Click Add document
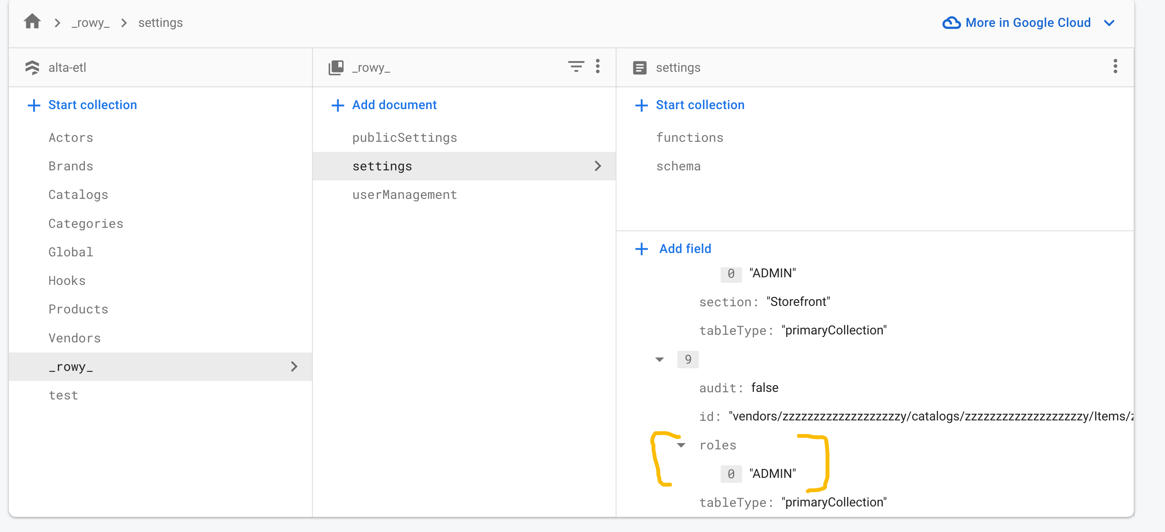This screenshot has width=1165, height=532. pyautogui.click(x=394, y=105)
